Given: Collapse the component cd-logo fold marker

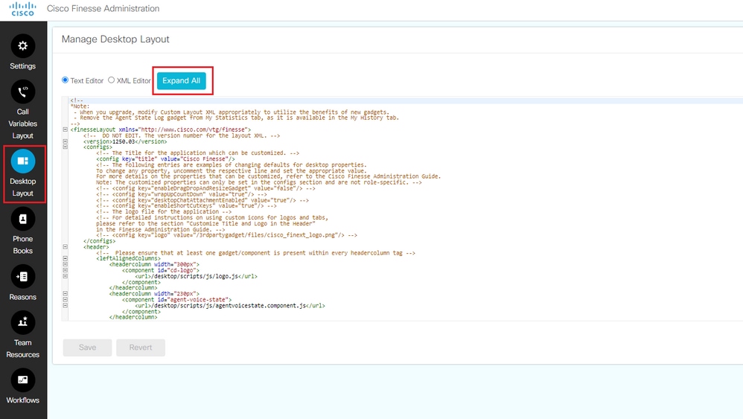Looking at the screenshot, I should [66, 270].
